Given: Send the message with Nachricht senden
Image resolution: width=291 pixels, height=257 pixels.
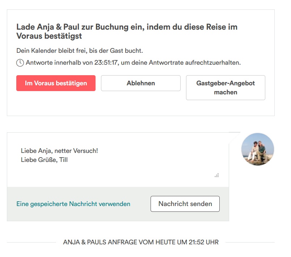Looking at the screenshot, I should click(x=185, y=204).
